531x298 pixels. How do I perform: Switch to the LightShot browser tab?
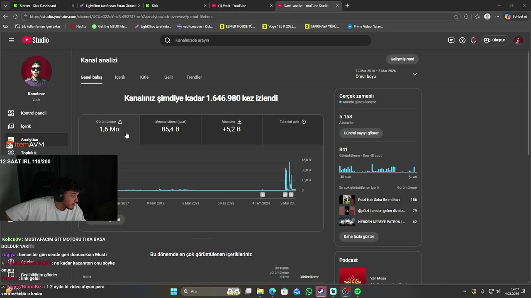(x=110, y=6)
